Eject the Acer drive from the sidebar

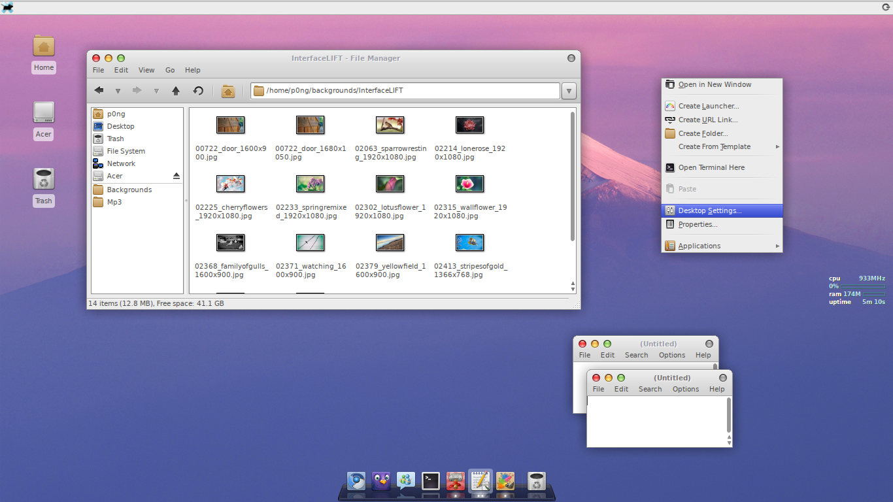click(x=175, y=175)
